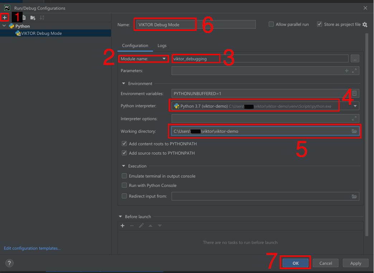374x273 pixels.
Task: Open the Edit configuration templates link
Action: pyautogui.click(x=32, y=248)
